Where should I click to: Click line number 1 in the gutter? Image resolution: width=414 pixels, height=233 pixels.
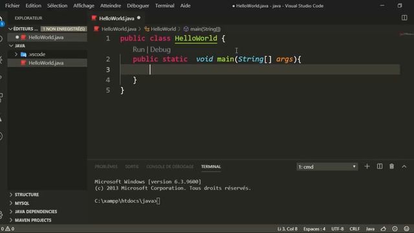click(108, 38)
